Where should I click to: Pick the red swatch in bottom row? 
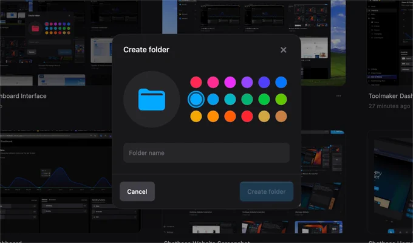(x=247, y=116)
